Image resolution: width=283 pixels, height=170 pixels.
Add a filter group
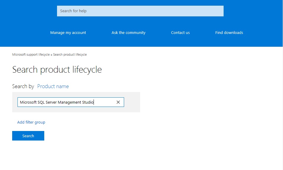coord(31,122)
